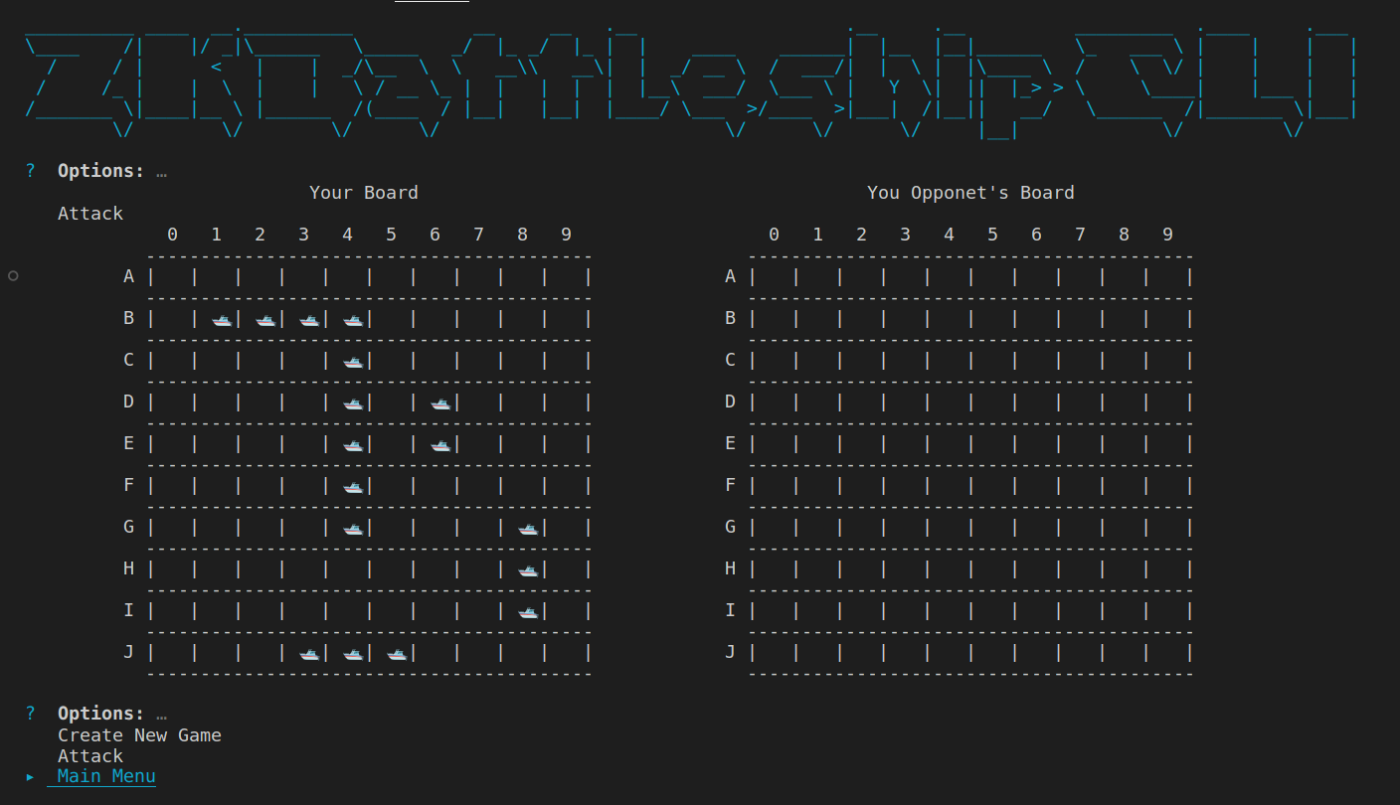Click the ship icon at J4 on Your Board
Image resolution: width=1400 pixels, height=805 pixels.
point(353,654)
